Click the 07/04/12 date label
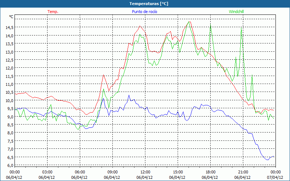The width and height of the screenshot is (290, 181). (275, 177)
